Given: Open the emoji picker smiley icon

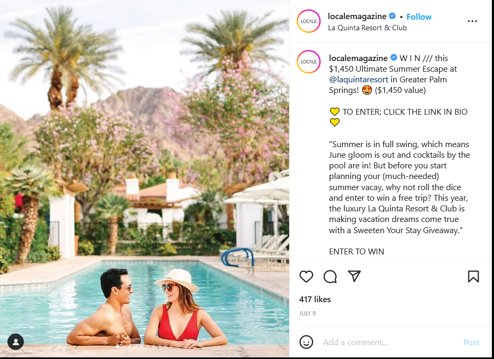Looking at the screenshot, I should click(x=306, y=342).
